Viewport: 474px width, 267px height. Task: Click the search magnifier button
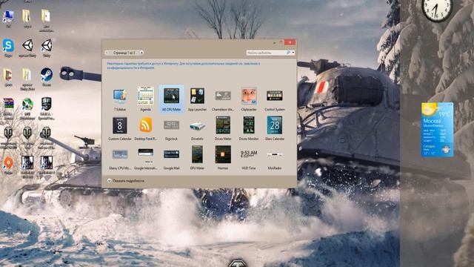[x=288, y=53]
